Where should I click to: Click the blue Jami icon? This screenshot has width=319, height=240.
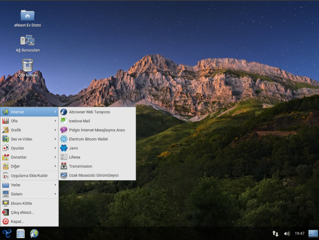pyautogui.click(x=64, y=148)
